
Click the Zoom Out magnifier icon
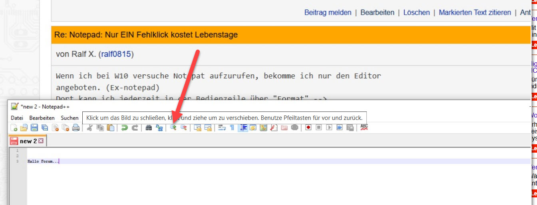[184, 128]
